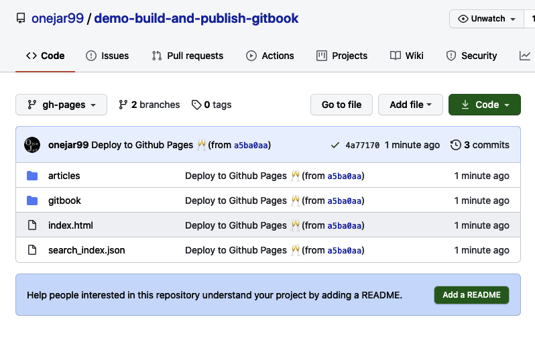
Task: Go to the Actions tab
Action: [270, 56]
